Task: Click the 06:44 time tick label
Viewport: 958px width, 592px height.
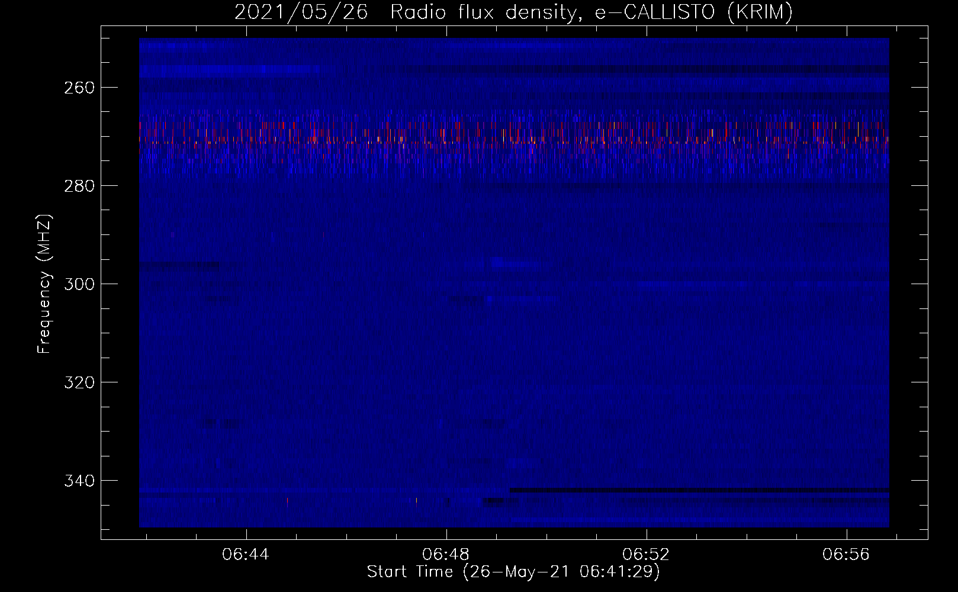Action: coord(246,555)
